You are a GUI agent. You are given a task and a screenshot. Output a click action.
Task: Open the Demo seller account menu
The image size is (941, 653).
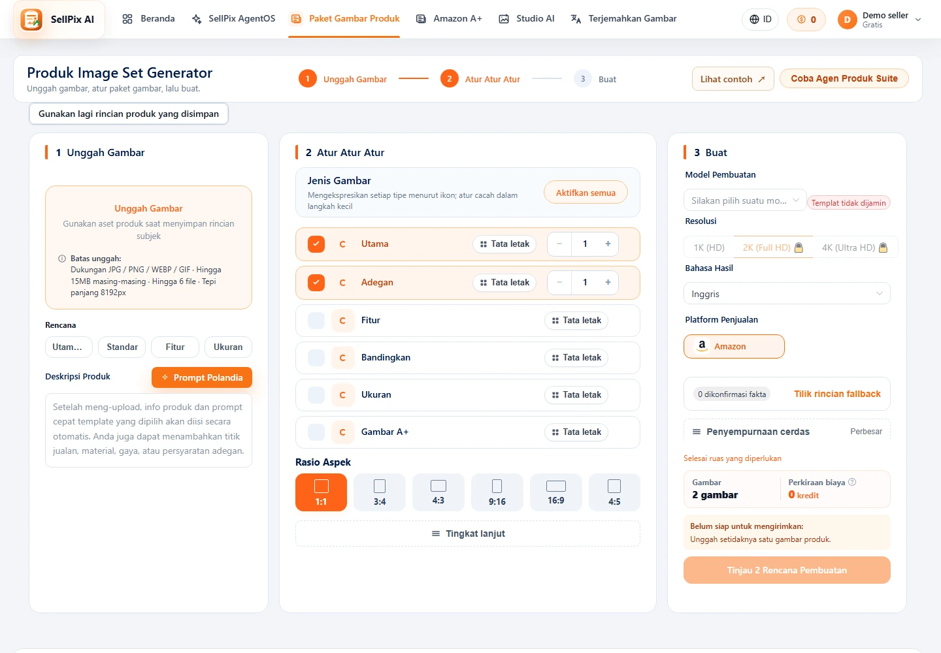point(880,20)
